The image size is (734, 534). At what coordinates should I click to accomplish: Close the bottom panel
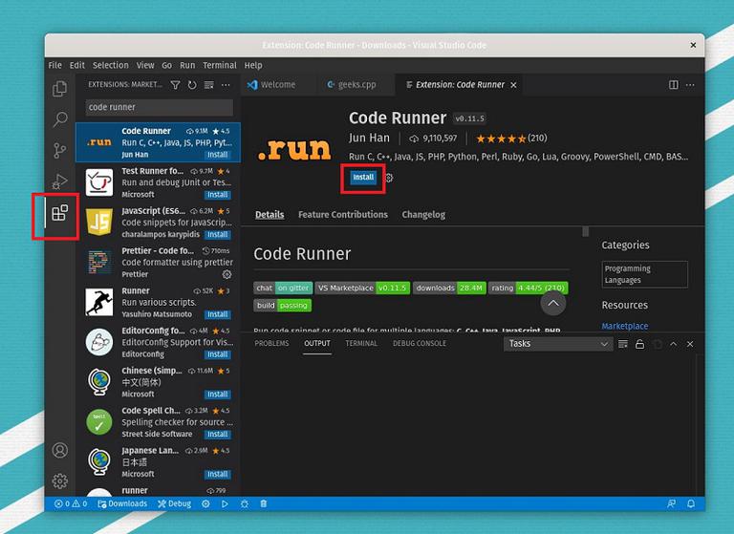[x=690, y=344]
